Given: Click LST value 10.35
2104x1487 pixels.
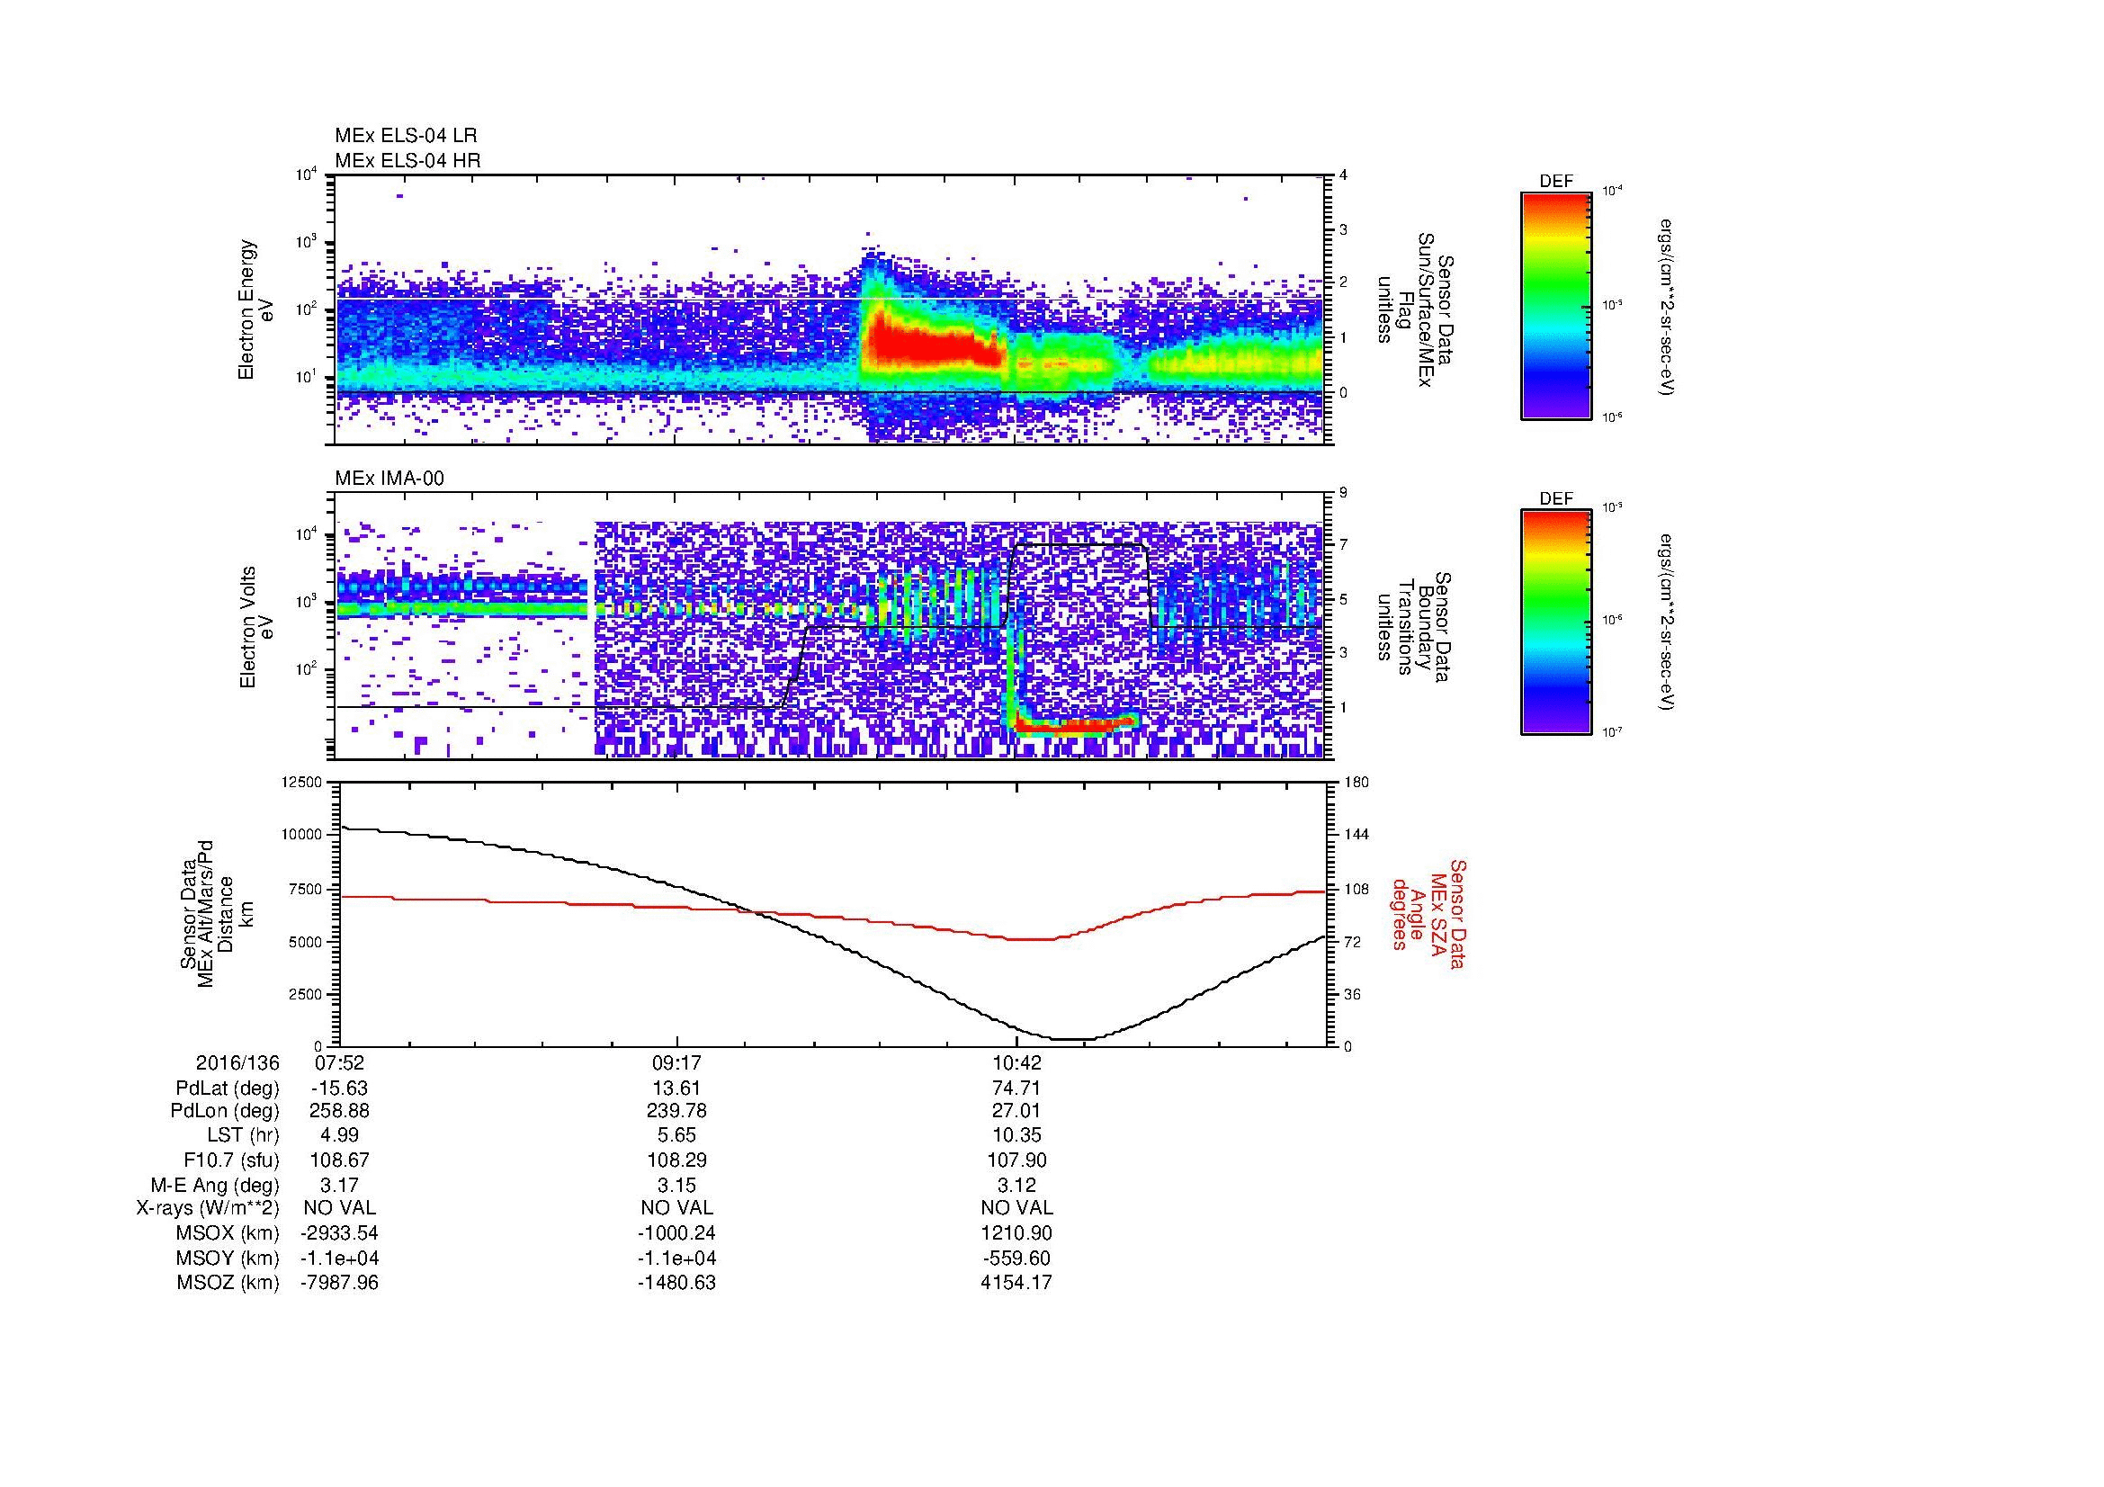Looking at the screenshot, I should point(1016,1136).
